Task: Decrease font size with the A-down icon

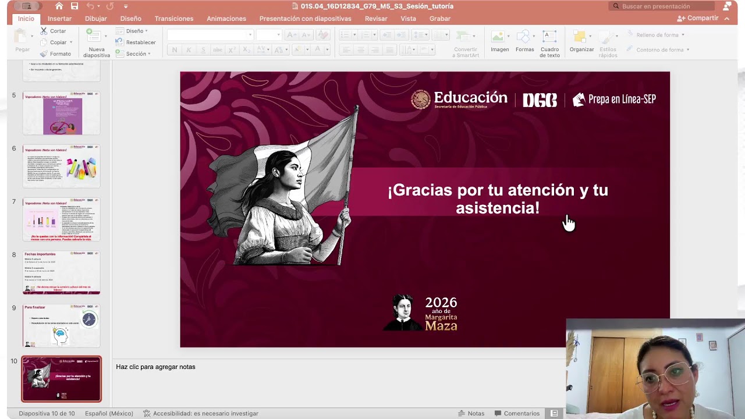Action: click(x=307, y=35)
